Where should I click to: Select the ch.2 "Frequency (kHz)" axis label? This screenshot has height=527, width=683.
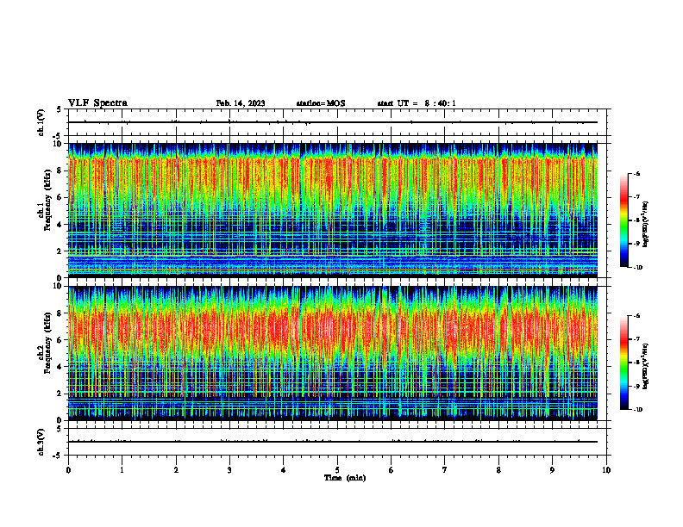48,342
